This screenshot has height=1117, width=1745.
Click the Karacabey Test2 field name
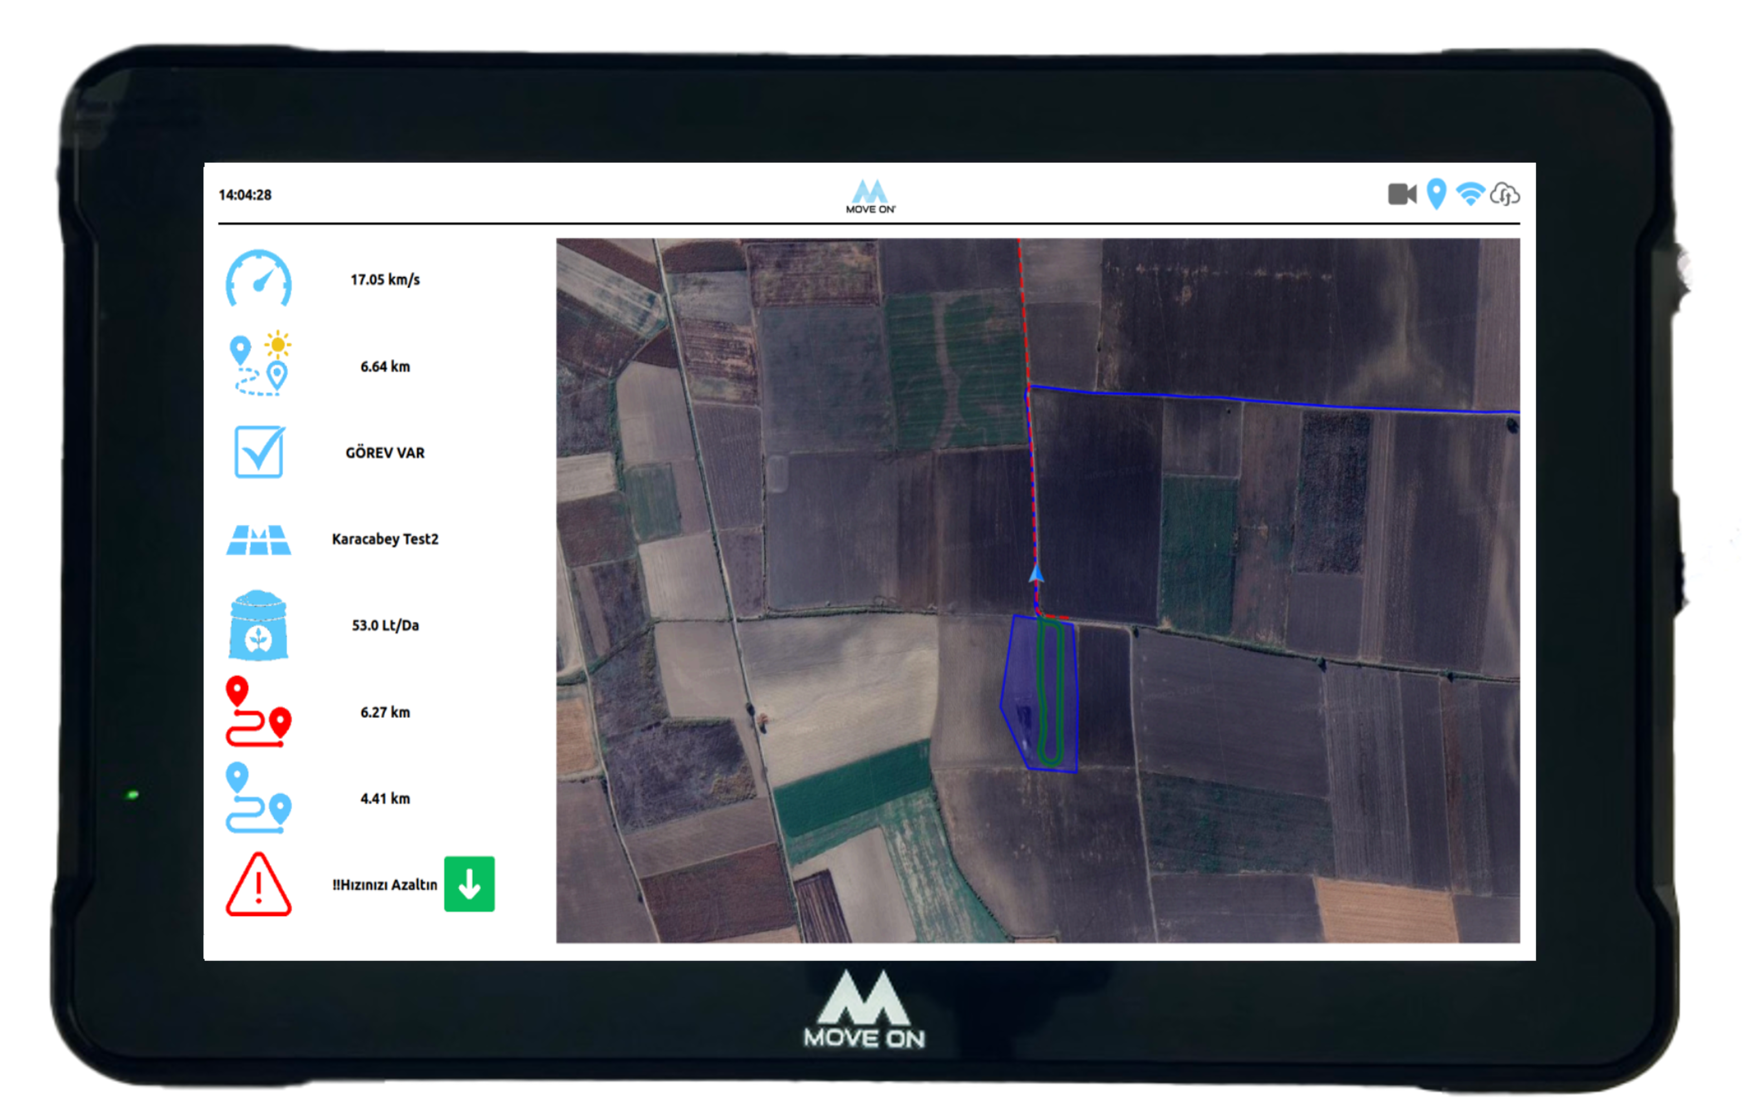point(385,539)
